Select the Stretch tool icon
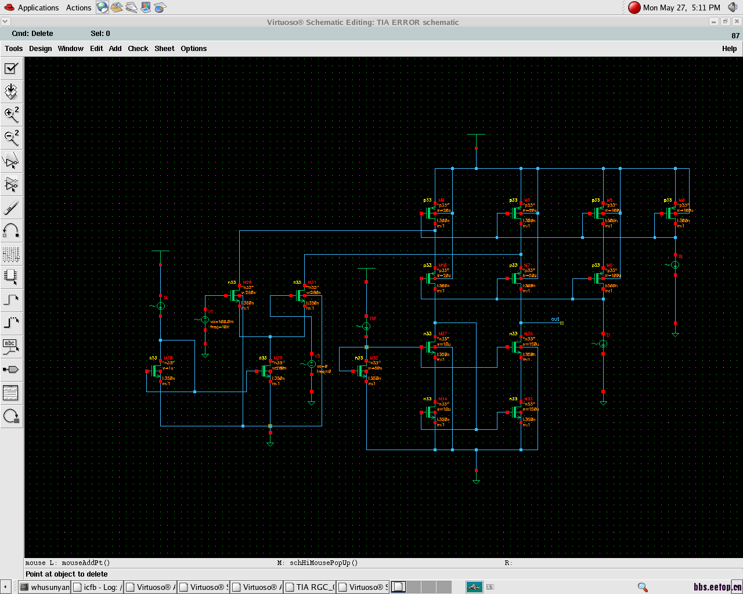This screenshot has width=743, height=594. click(x=11, y=161)
